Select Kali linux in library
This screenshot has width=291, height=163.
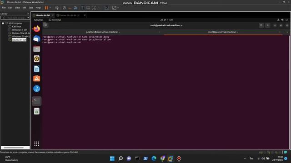coord(16,27)
